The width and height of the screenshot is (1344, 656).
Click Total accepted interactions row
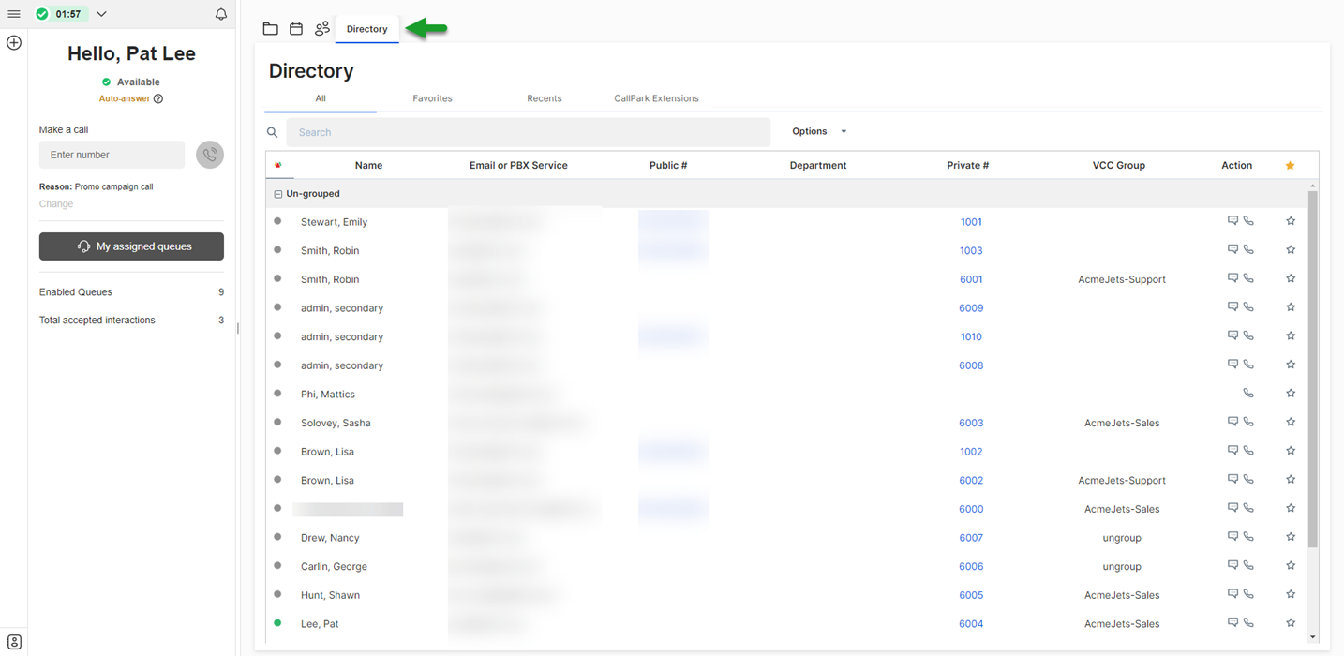click(x=131, y=321)
